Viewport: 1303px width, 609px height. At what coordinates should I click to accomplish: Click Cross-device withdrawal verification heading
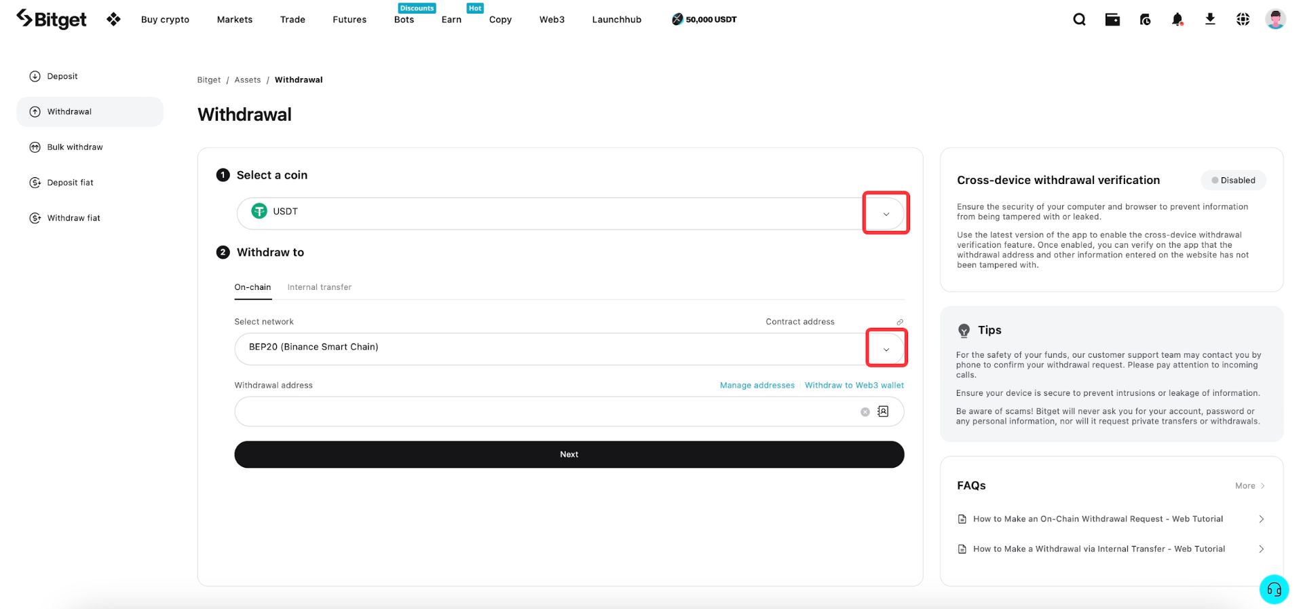pyautogui.click(x=1059, y=180)
